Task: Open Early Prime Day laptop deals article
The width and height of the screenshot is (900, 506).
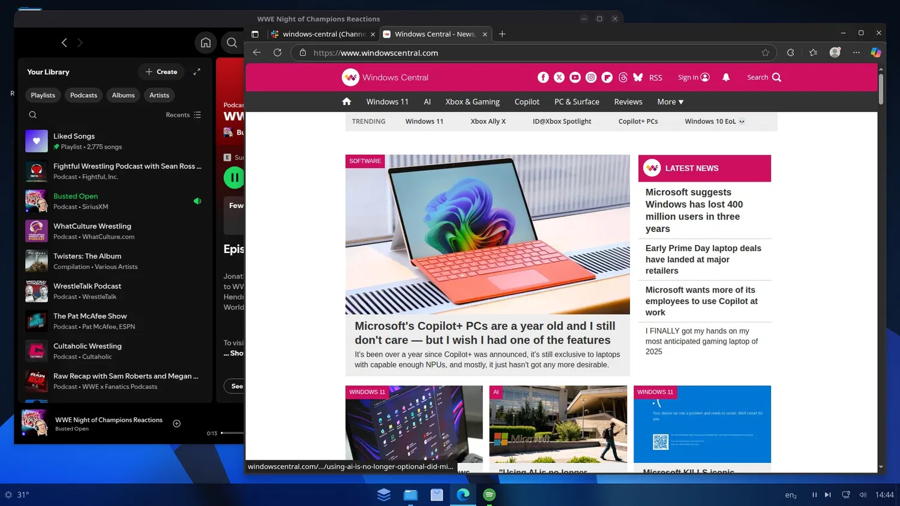Action: 703,259
